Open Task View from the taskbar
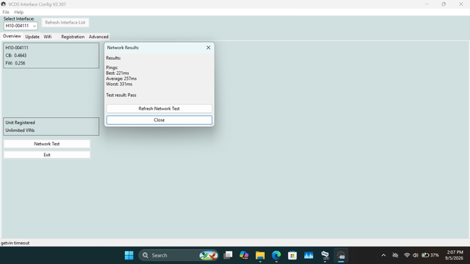Viewport: 470px width, 264px height. (228, 255)
